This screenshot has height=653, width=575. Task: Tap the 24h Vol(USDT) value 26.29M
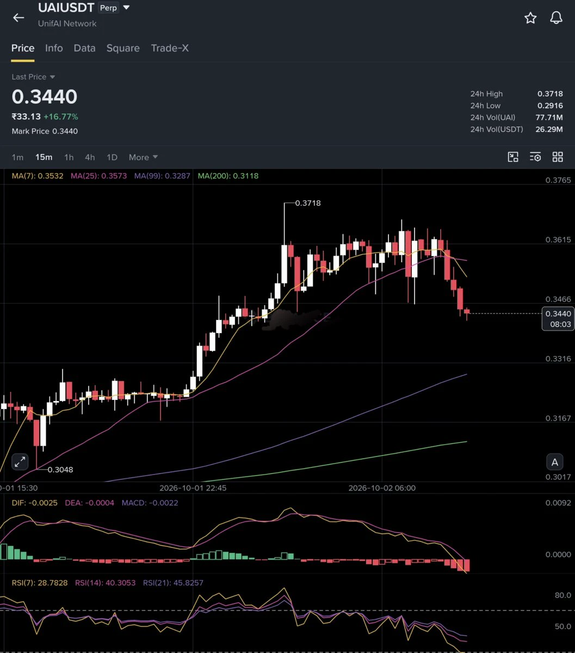[x=550, y=130]
